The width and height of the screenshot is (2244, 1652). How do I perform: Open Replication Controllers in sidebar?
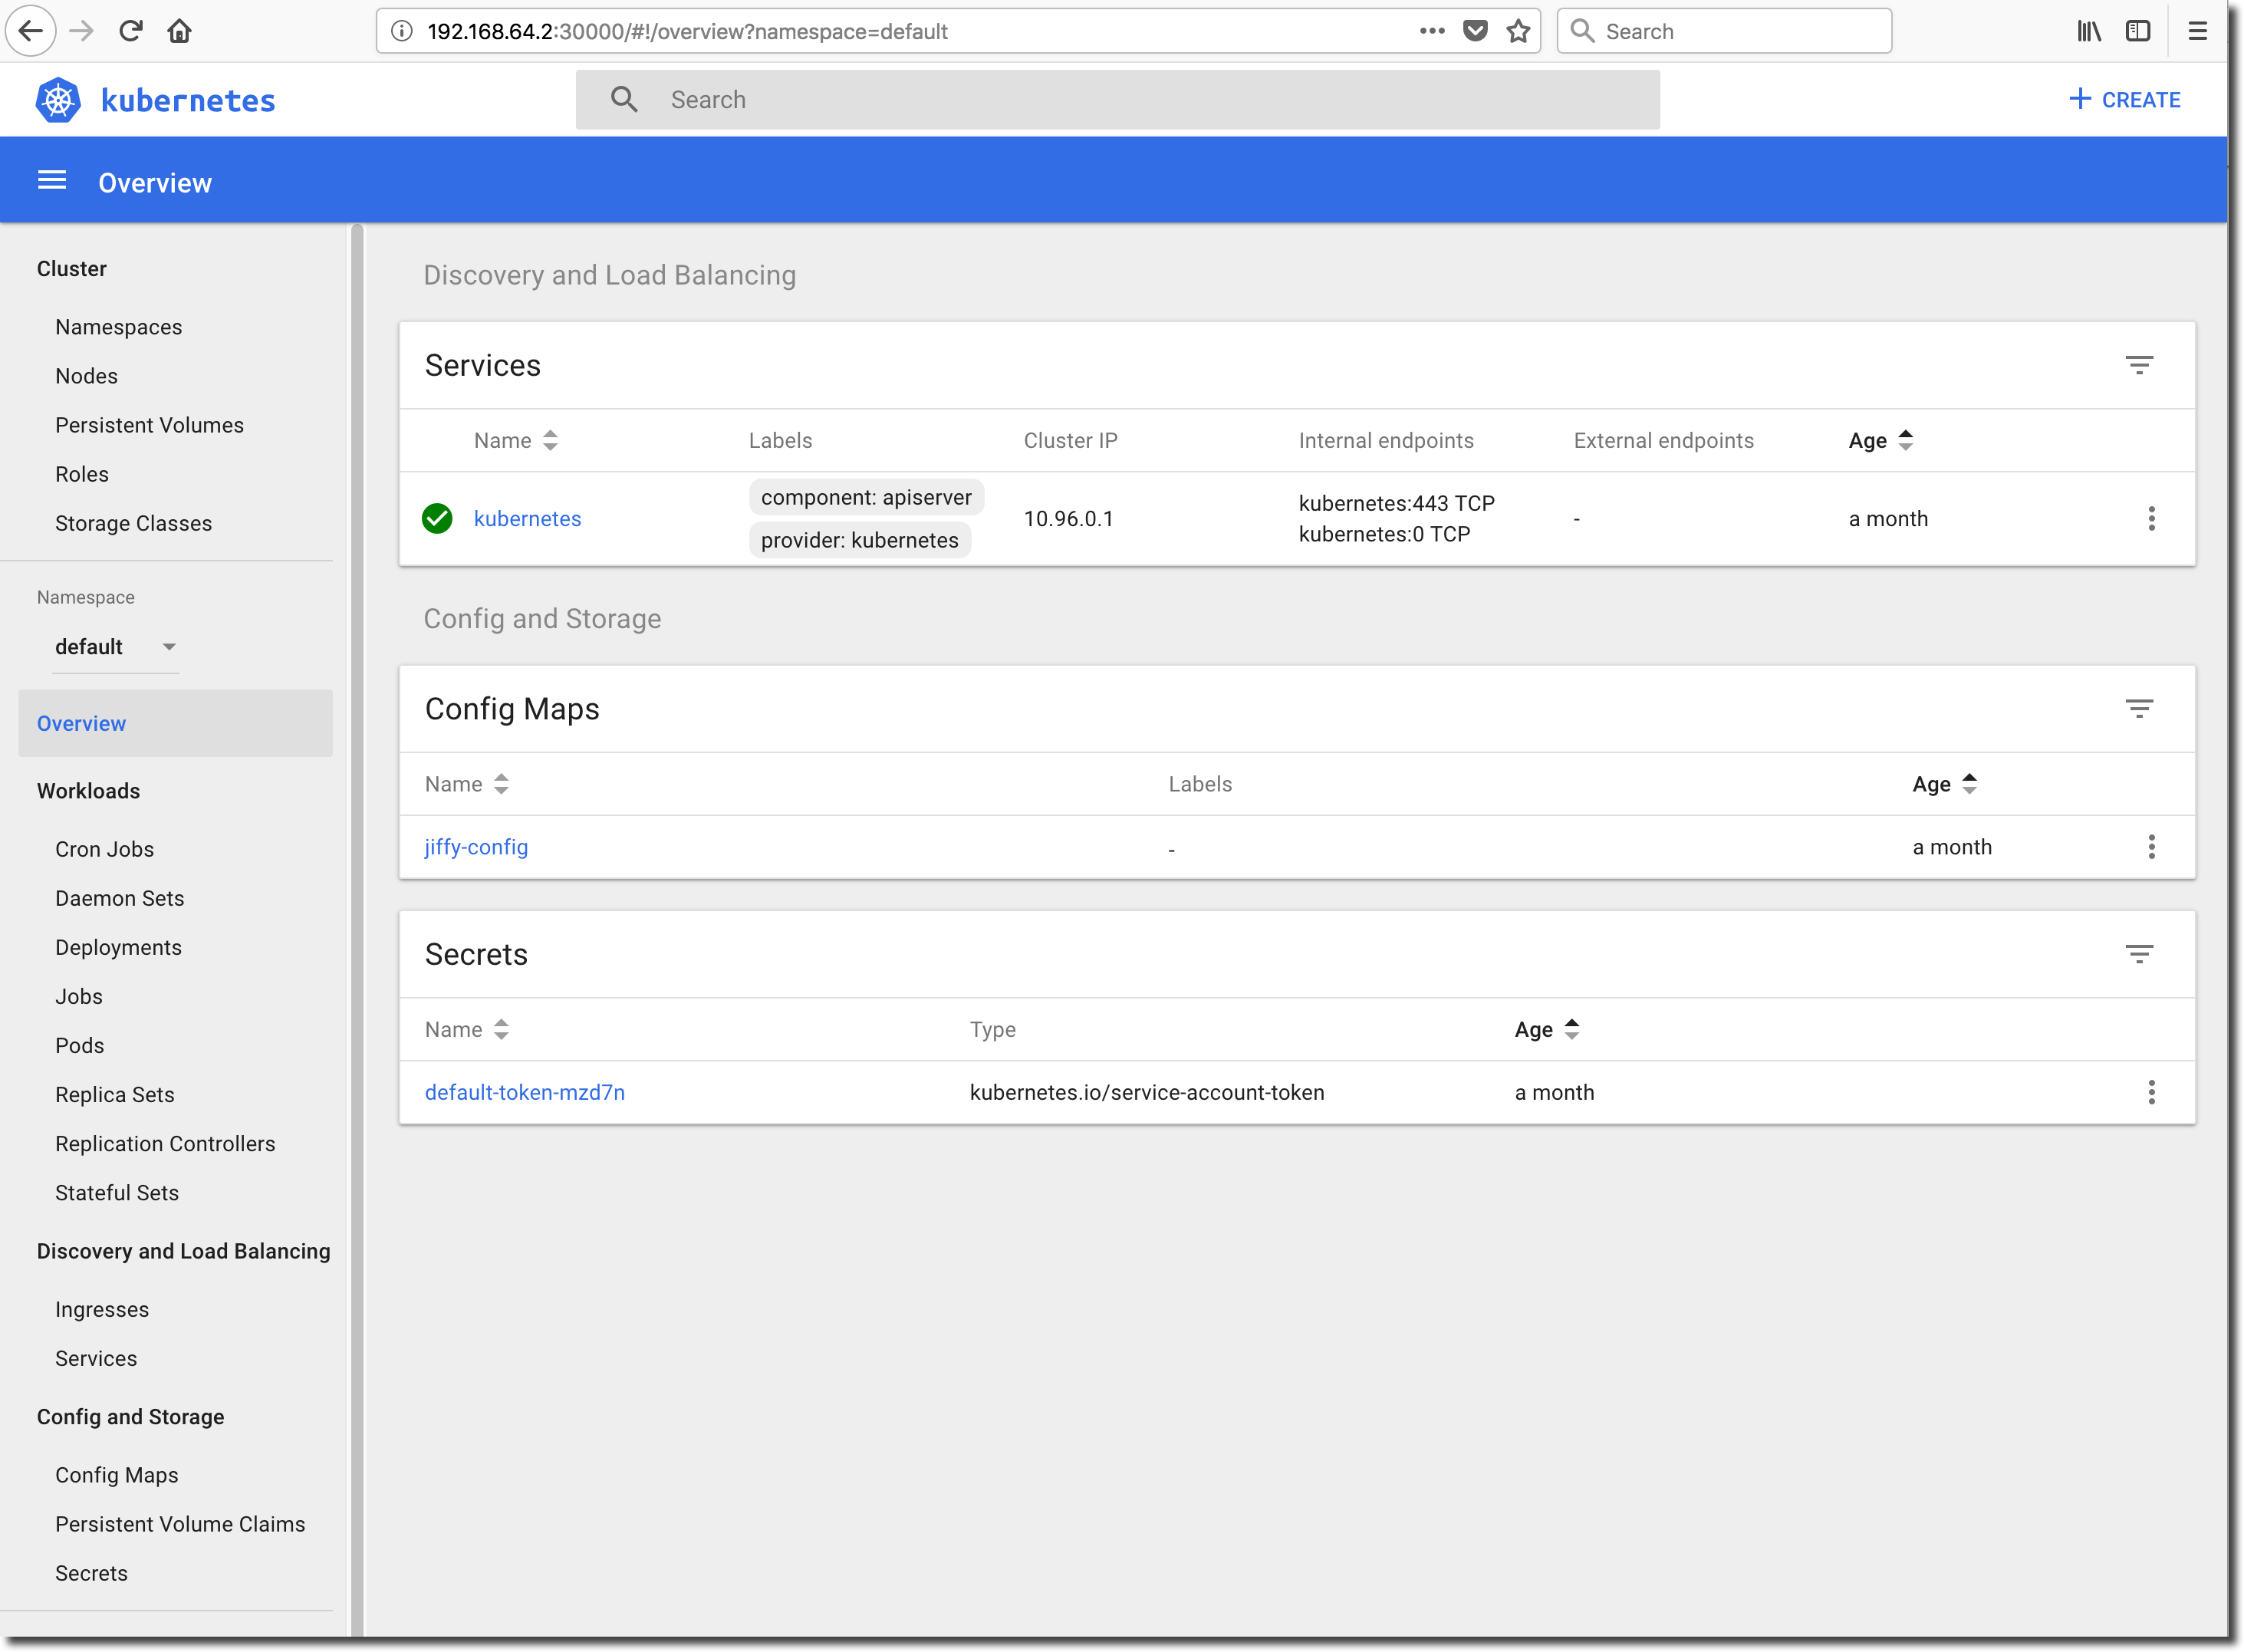(x=165, y=1143)
